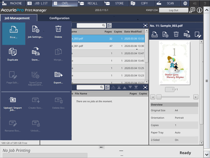210x158 pixels.
Task: Select job row dated 2020.03.04 13:45
Action: (108, 61)
